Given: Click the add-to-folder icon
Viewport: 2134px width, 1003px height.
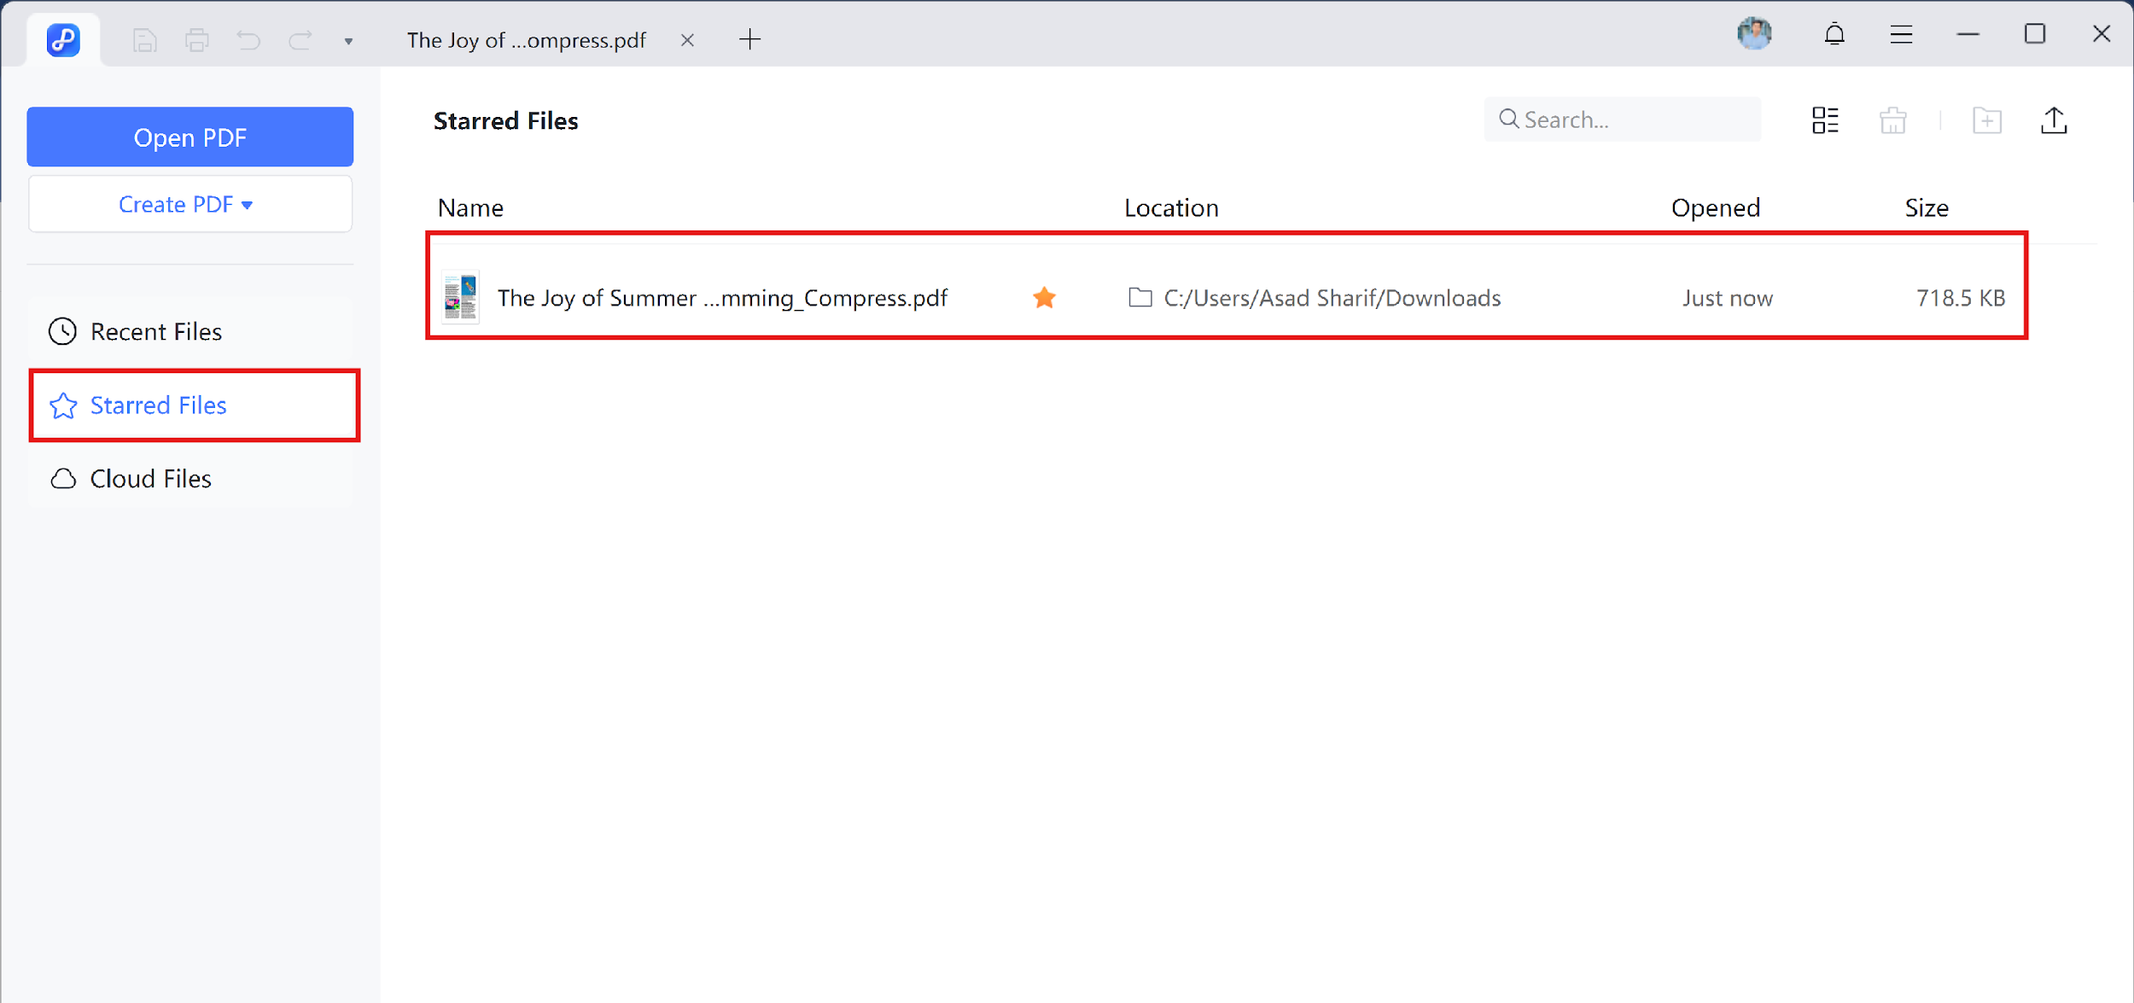Looking at the screenshot, I should (x=1986, y=120).
